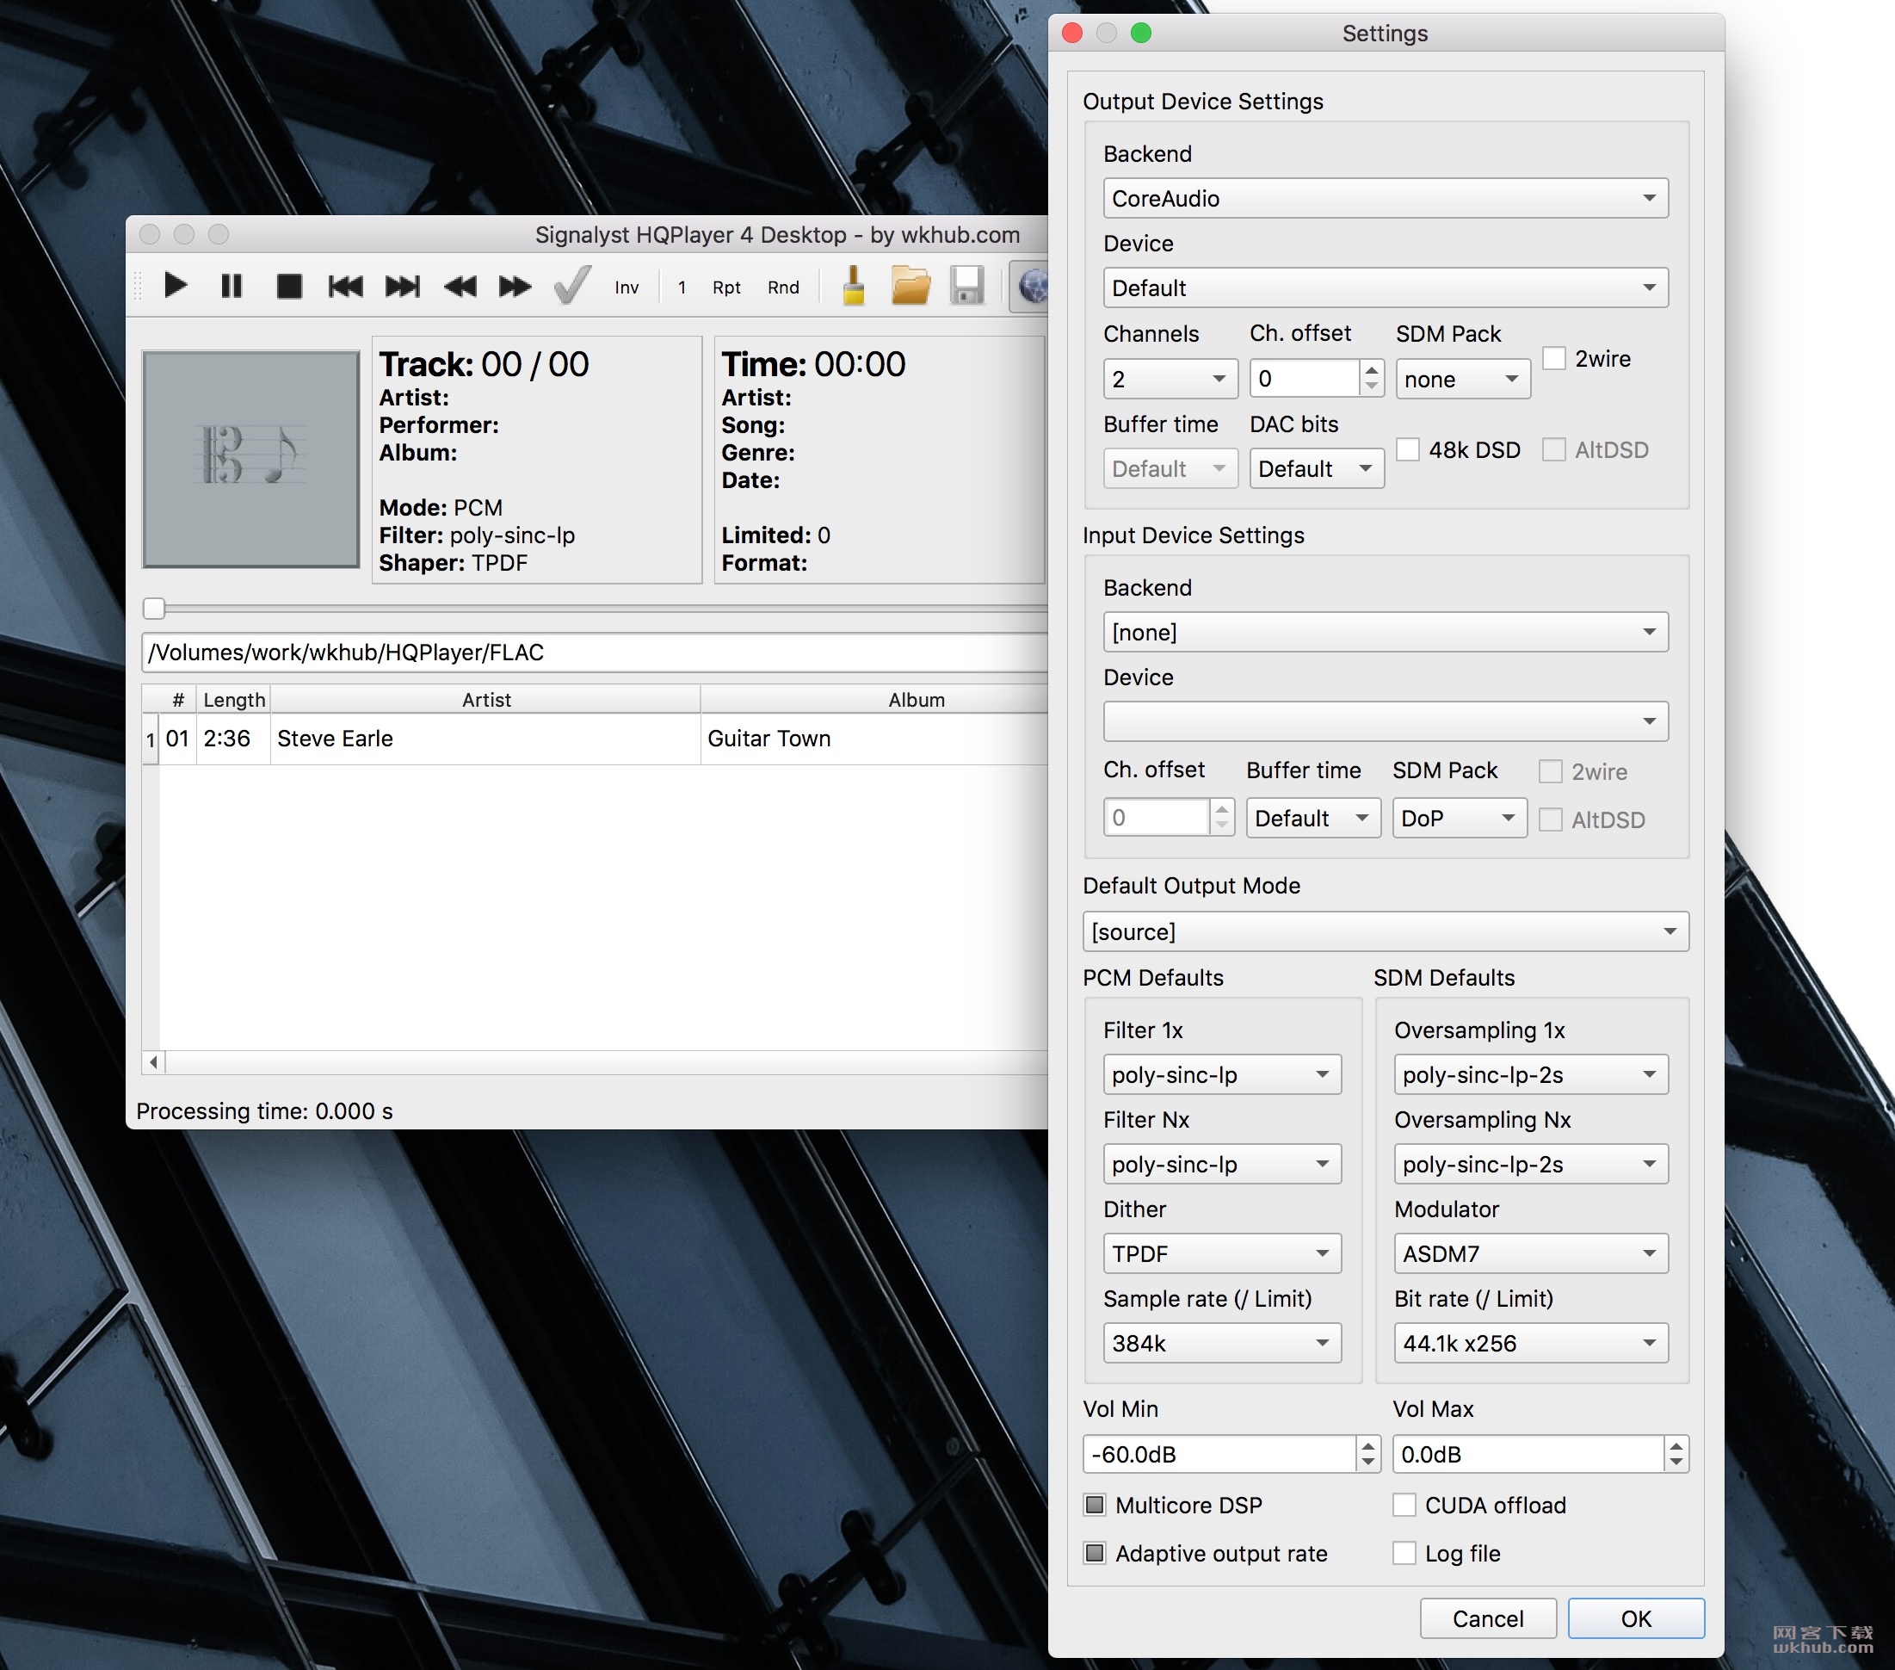Toggle Rnd random playback
Image resolution: width=1895 pixels, height=1670 pixels.
782,288
